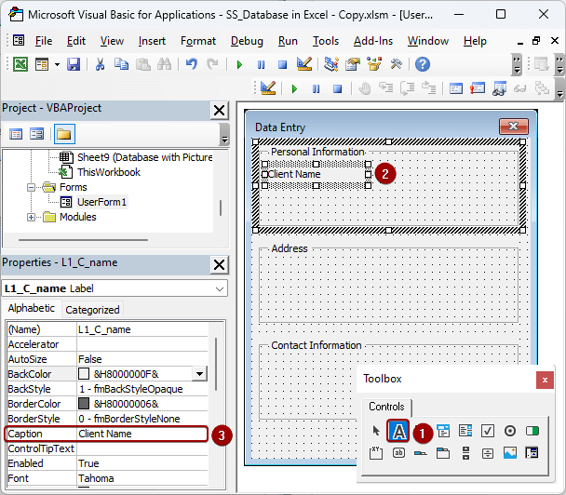
Task: Click the Find binoculars icon
Action: click(165, 64)
